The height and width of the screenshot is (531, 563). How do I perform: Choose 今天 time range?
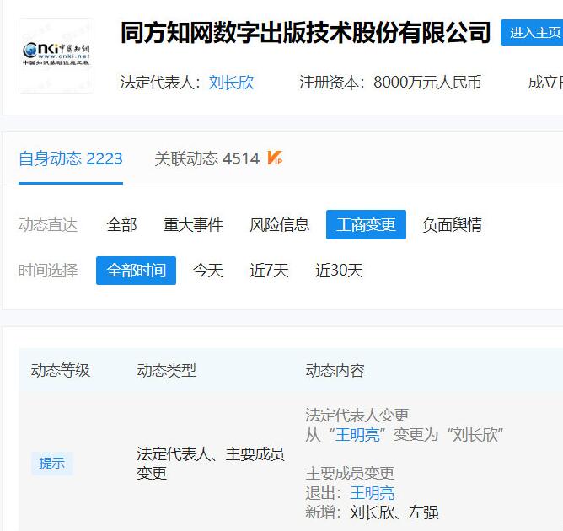[208, 271]
